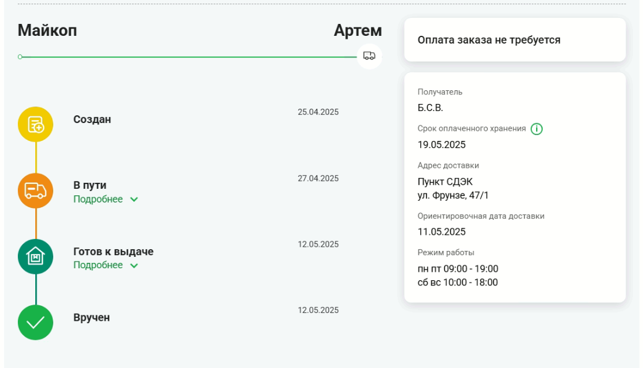Select the origin city "Майкоп"
The height and width of the screenshot is (368, 643).
pyautogui.click(x=47, y=30)
